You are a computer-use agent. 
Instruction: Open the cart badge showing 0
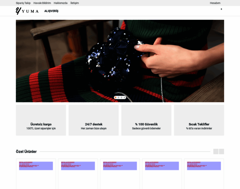(221, 9)
